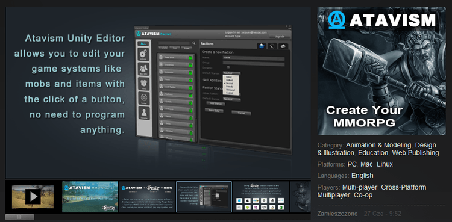
Task: Open the Web Publishing category link
Action: coord(415,153)
